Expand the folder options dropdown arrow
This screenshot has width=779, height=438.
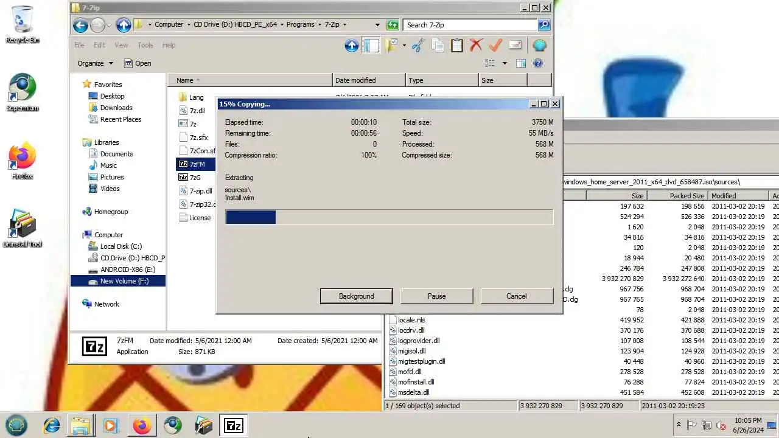click(404, 45)
